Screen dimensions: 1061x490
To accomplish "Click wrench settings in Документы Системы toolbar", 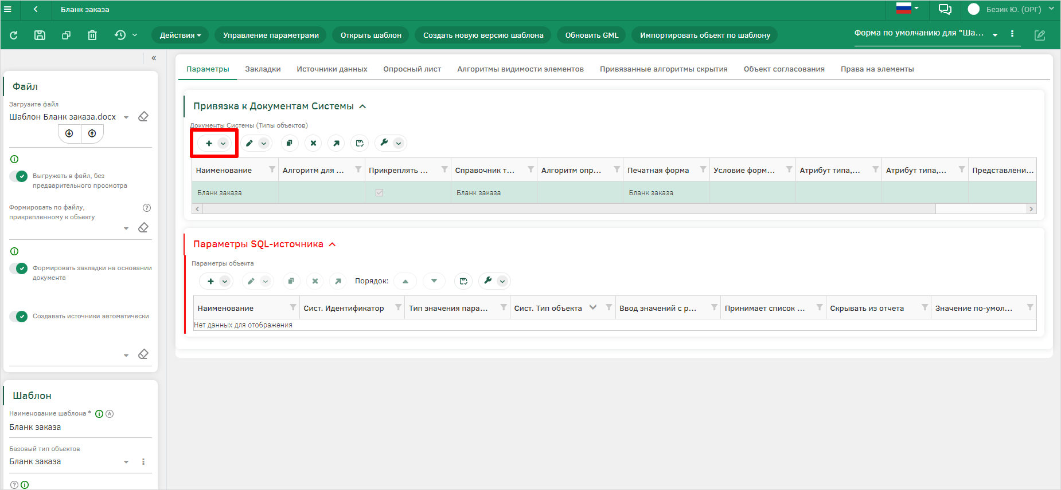I will pos(384,143).
